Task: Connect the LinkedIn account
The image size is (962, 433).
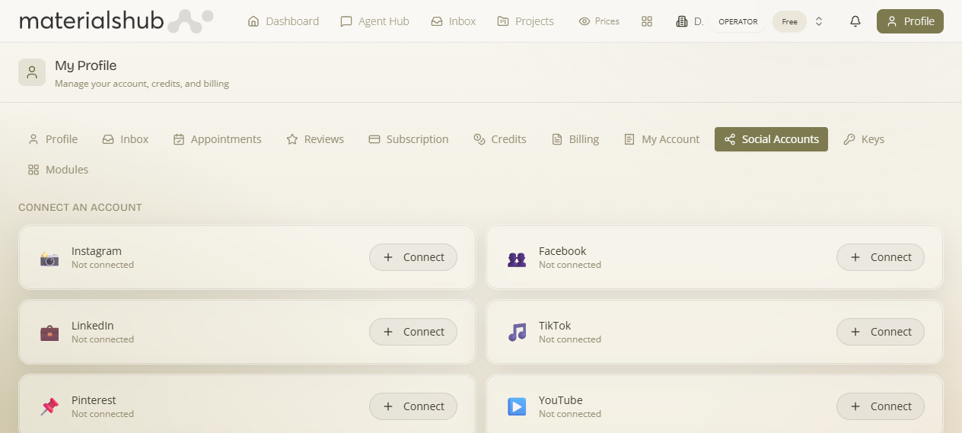Action: [413, 332]
